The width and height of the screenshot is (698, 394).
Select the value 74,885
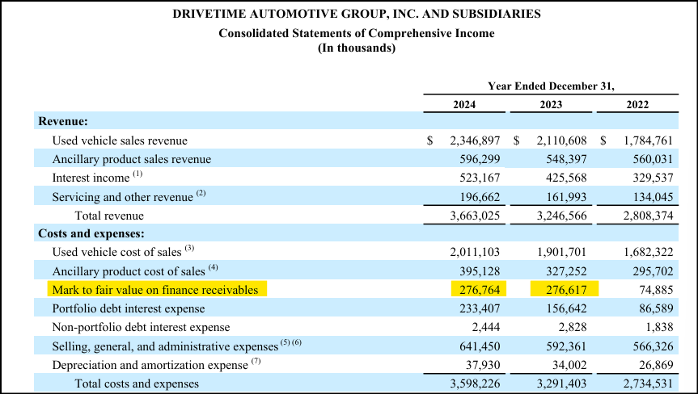coord(656,290)
